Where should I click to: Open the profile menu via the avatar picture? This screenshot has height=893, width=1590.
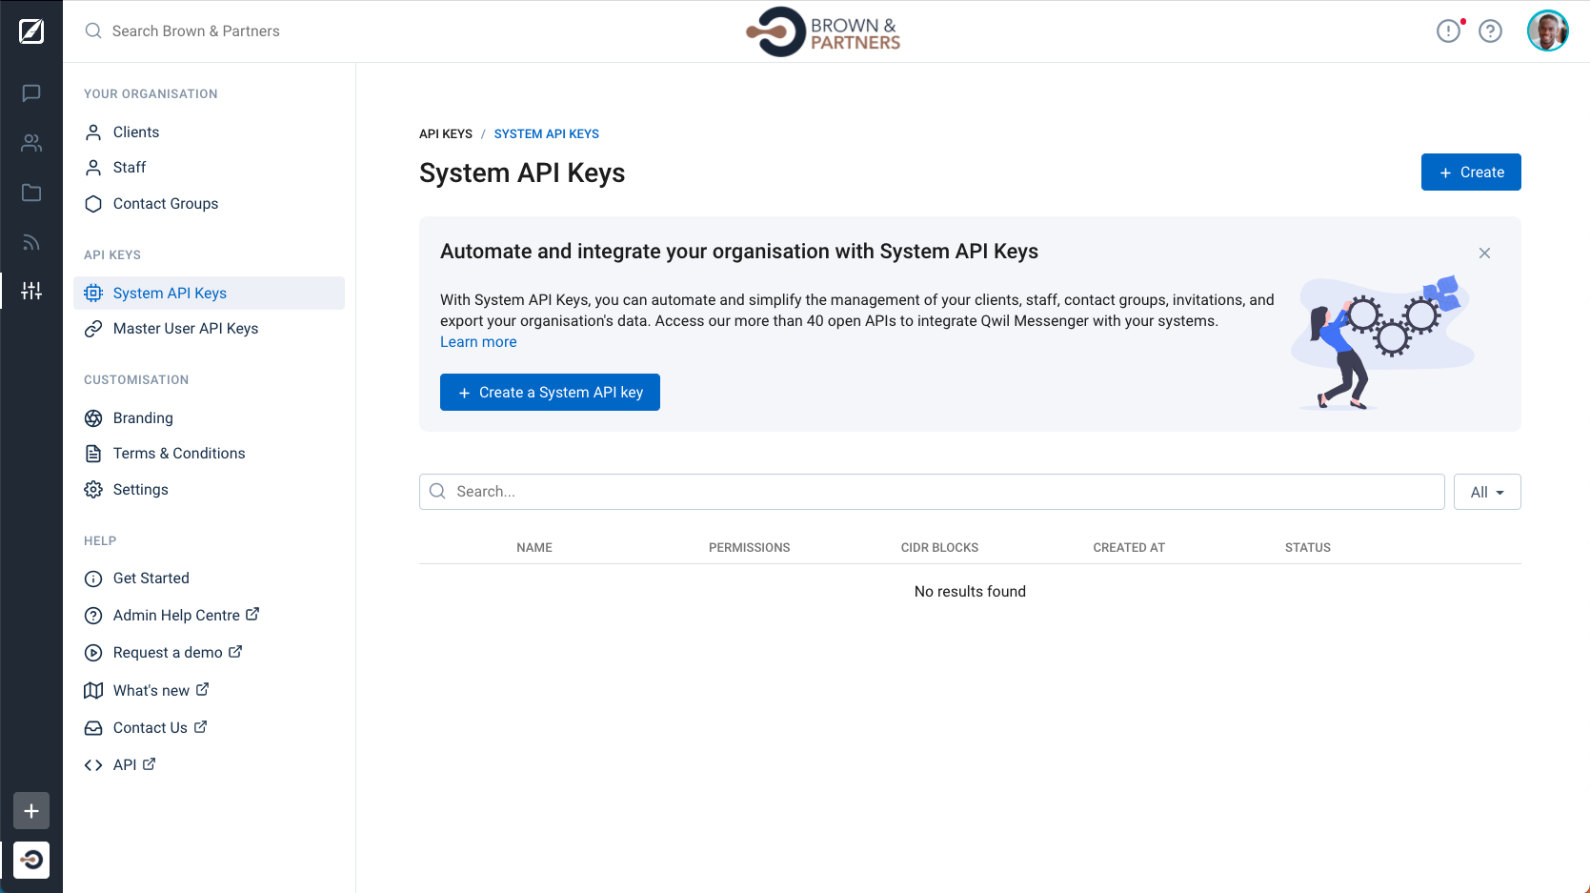point(1548,30)
